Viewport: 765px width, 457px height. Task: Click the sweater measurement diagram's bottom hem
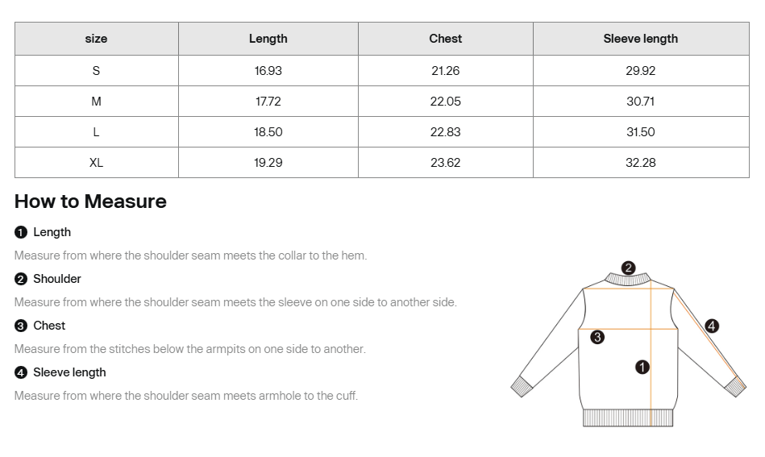pyautogui.click(x=627, y=418)
